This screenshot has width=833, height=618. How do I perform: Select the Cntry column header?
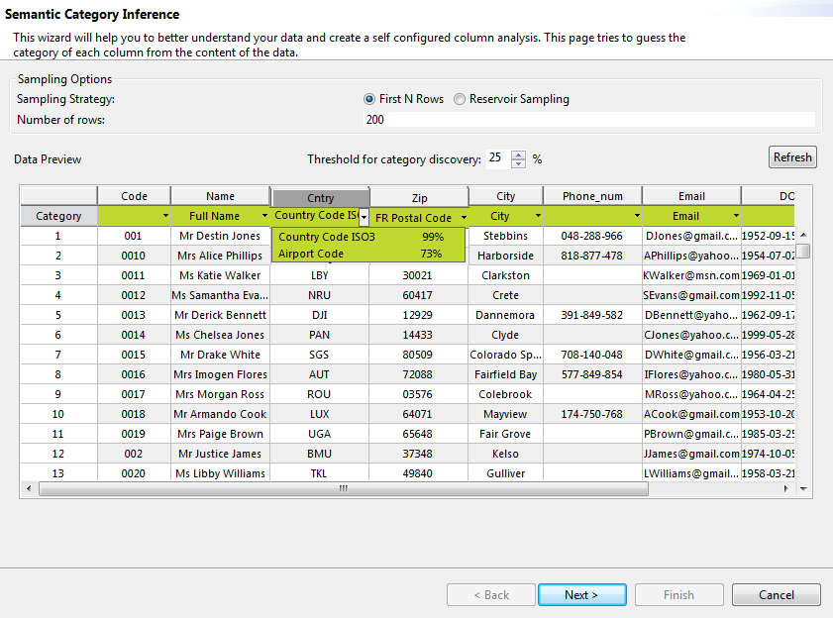click(320, 195)
